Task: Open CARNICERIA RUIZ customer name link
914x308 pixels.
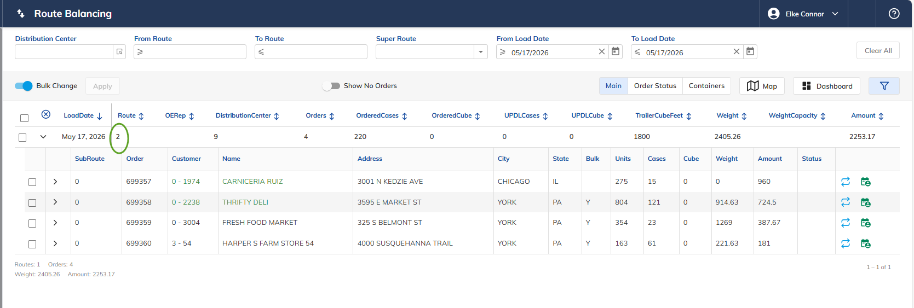Action: coord(252,182)
